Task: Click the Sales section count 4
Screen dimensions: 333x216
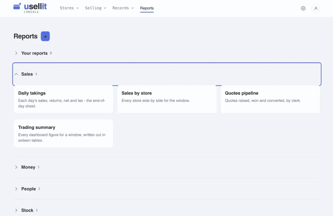Action: pos(36,74)
